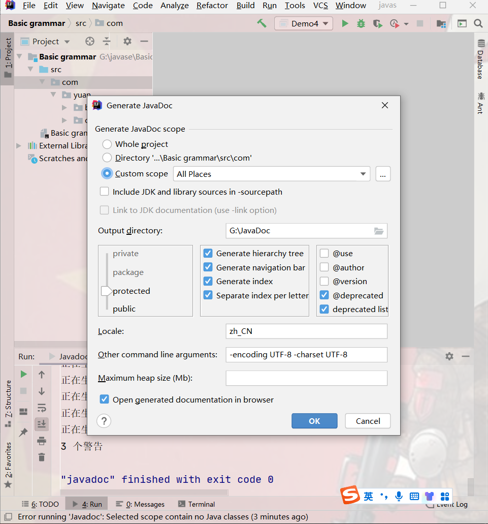Collapse src folder node

pyautogui.click(x=30, y=69)
